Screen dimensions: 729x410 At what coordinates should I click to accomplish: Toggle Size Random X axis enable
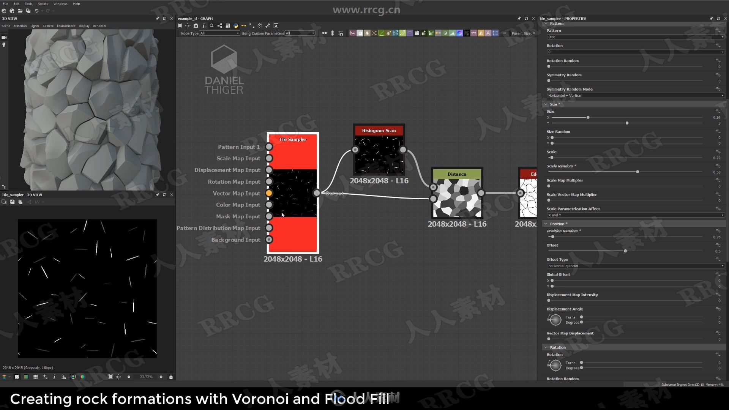[552, 138]
